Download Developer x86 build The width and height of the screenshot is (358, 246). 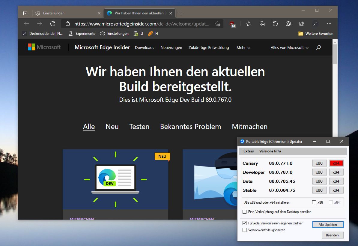(x=319, y=172)
